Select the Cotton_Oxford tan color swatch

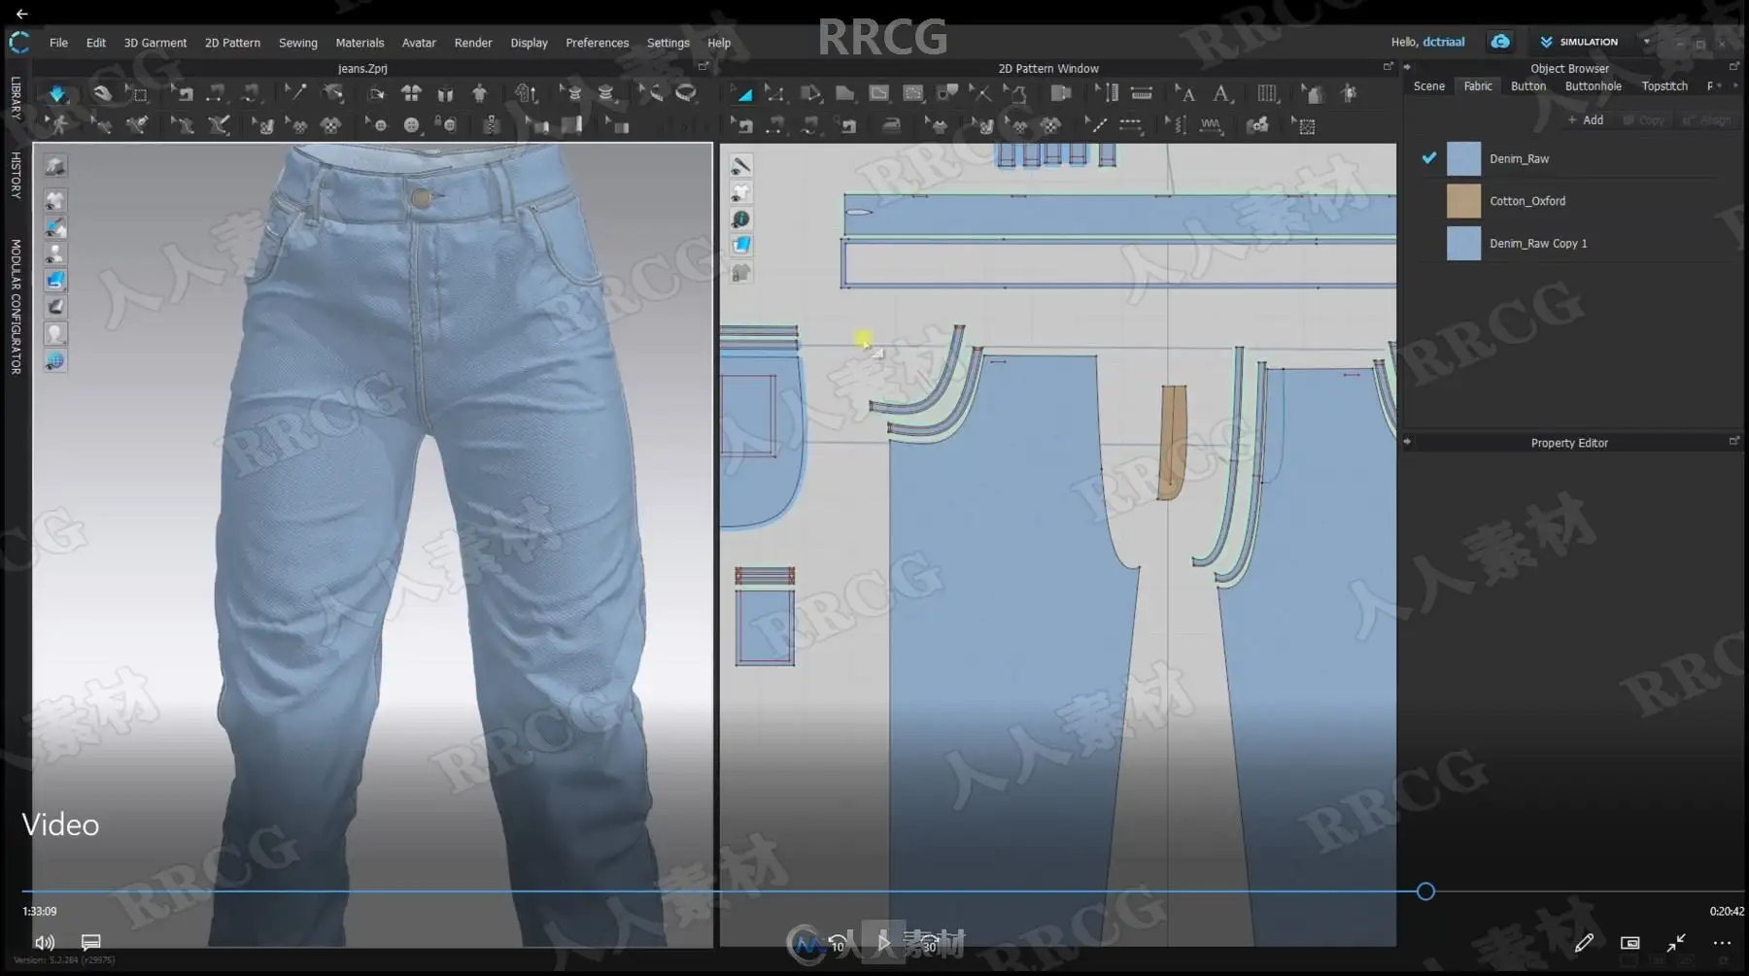(x=1463, y=201)
